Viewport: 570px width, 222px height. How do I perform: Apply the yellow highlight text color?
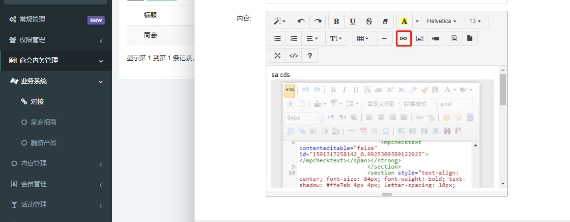(x=404, y=21)
